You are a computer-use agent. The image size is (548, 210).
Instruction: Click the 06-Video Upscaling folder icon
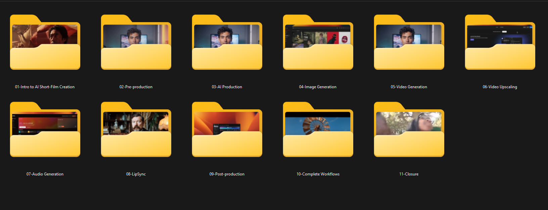500,43
